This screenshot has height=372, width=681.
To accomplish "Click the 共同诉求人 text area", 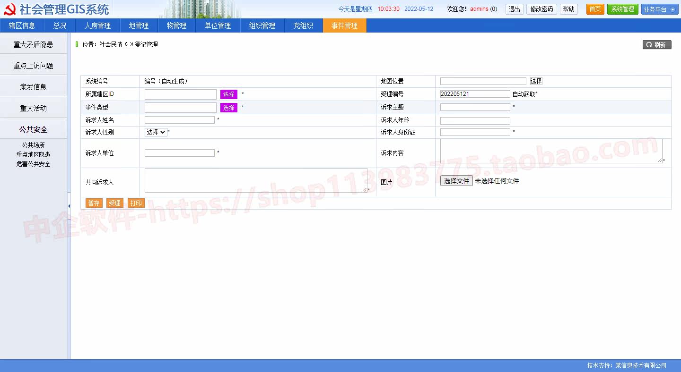I will 256,180.
